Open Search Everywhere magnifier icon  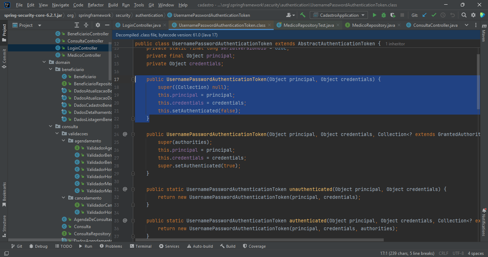464,15
